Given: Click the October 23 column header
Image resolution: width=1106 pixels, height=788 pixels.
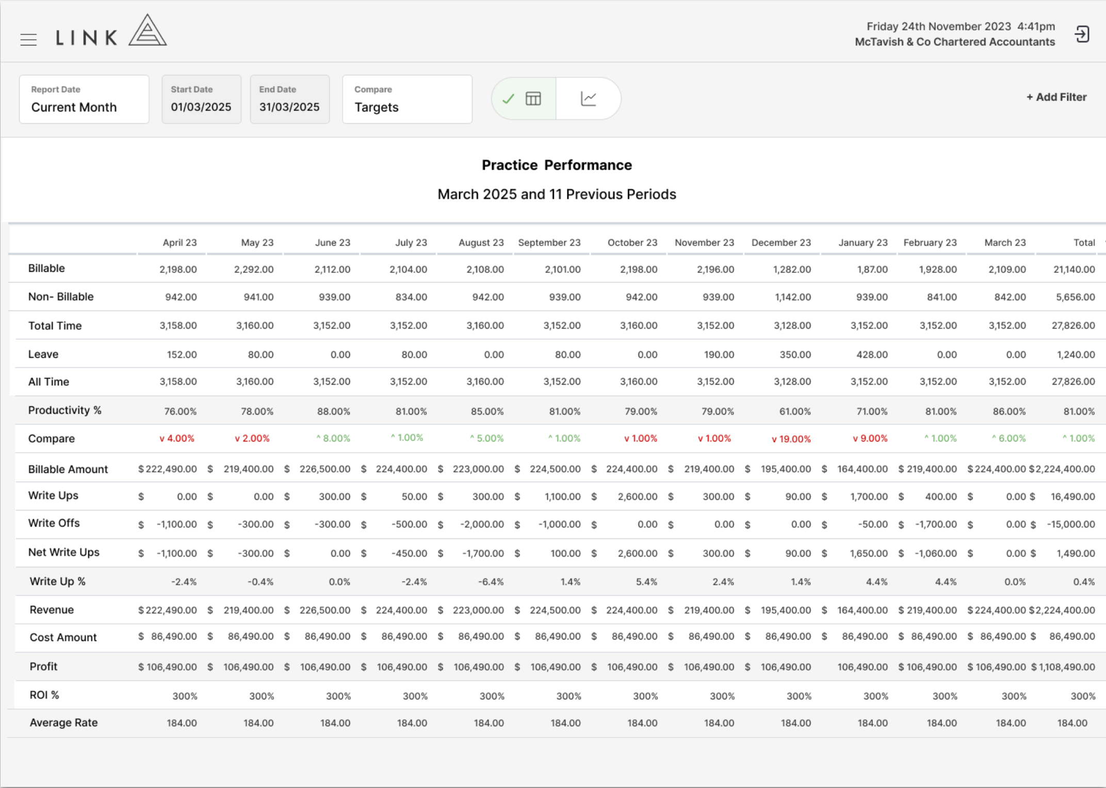Looking at the screenshot, I should 632,242.
